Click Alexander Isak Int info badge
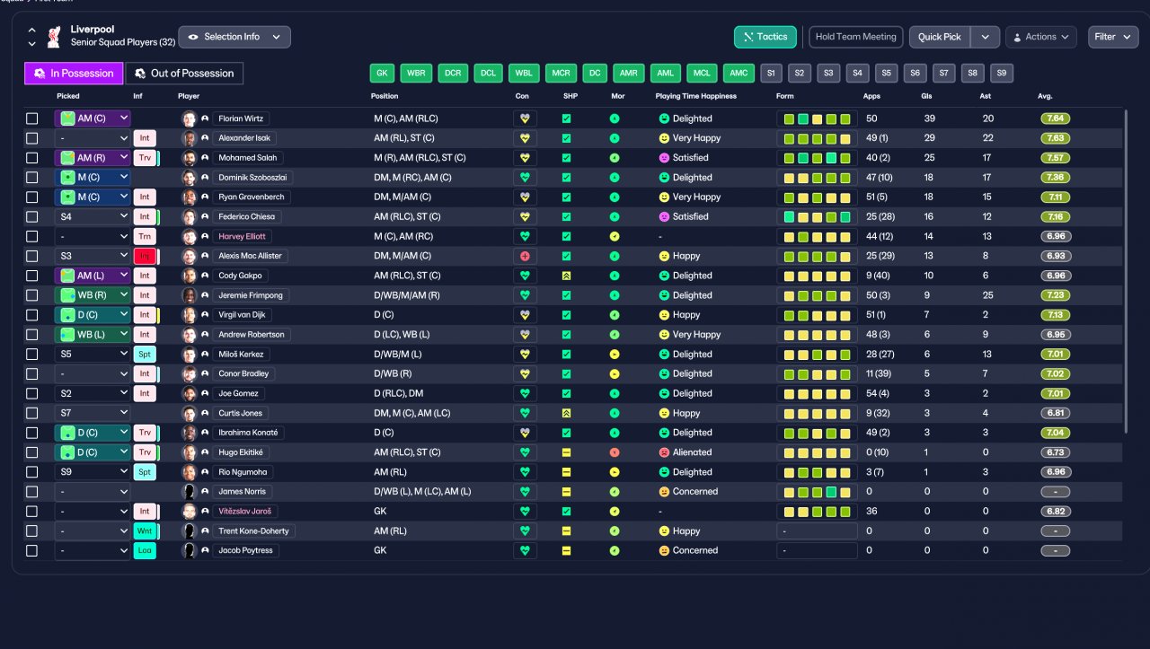Image resolution: width=1150 pixels, height=649 pixels. coord(144,138)
